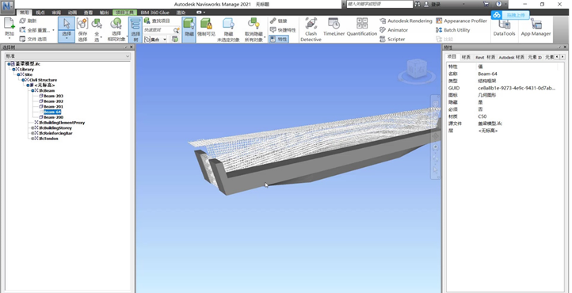Switch to the BIM 360 Glue ribbon tab
Viewport: 572px width, 293px height.
pos(155,13)
